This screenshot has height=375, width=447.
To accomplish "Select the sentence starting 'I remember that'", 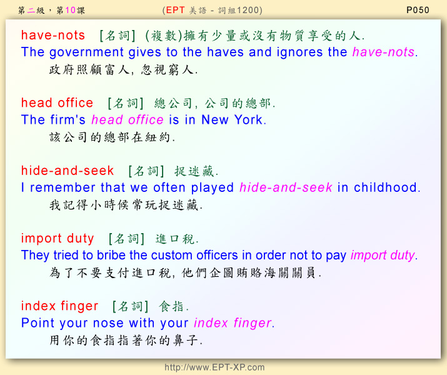I will pos(220,187).
